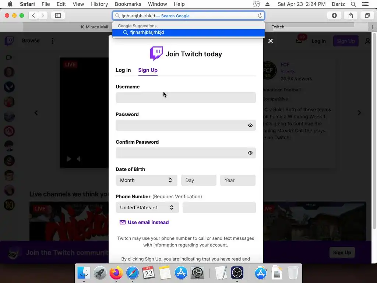Image resolution: width=377 pixels, height=283 pixels.
Task: Click Browse in the Twitch header
Action: pos(31,41)
